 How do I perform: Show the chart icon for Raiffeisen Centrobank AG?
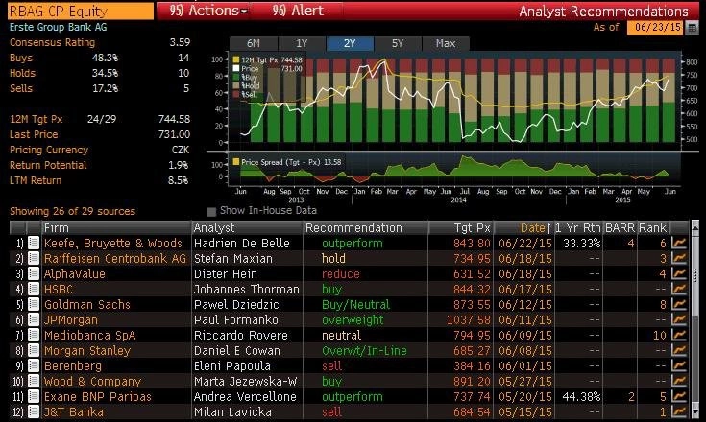click(678, 258)
